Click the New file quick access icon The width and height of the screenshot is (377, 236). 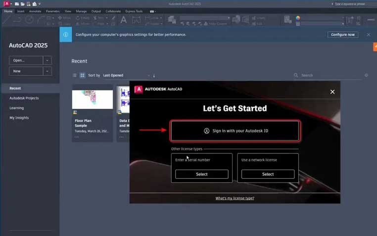pyautogui.click(x=17, y=4)
